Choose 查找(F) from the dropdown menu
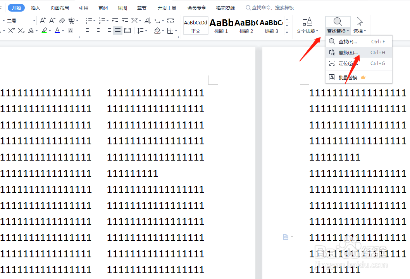Screen dimensions: 410x279 [359, 41]
